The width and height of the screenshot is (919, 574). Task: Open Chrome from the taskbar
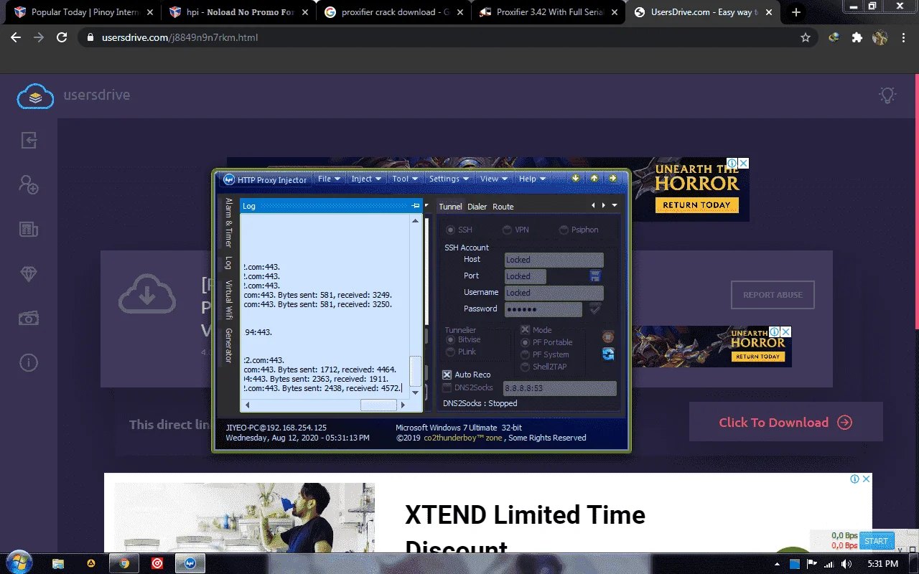[125, 563]
